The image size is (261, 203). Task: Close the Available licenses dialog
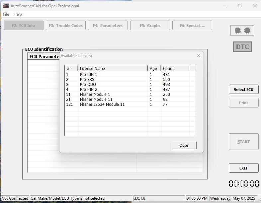tap(184, 145)
